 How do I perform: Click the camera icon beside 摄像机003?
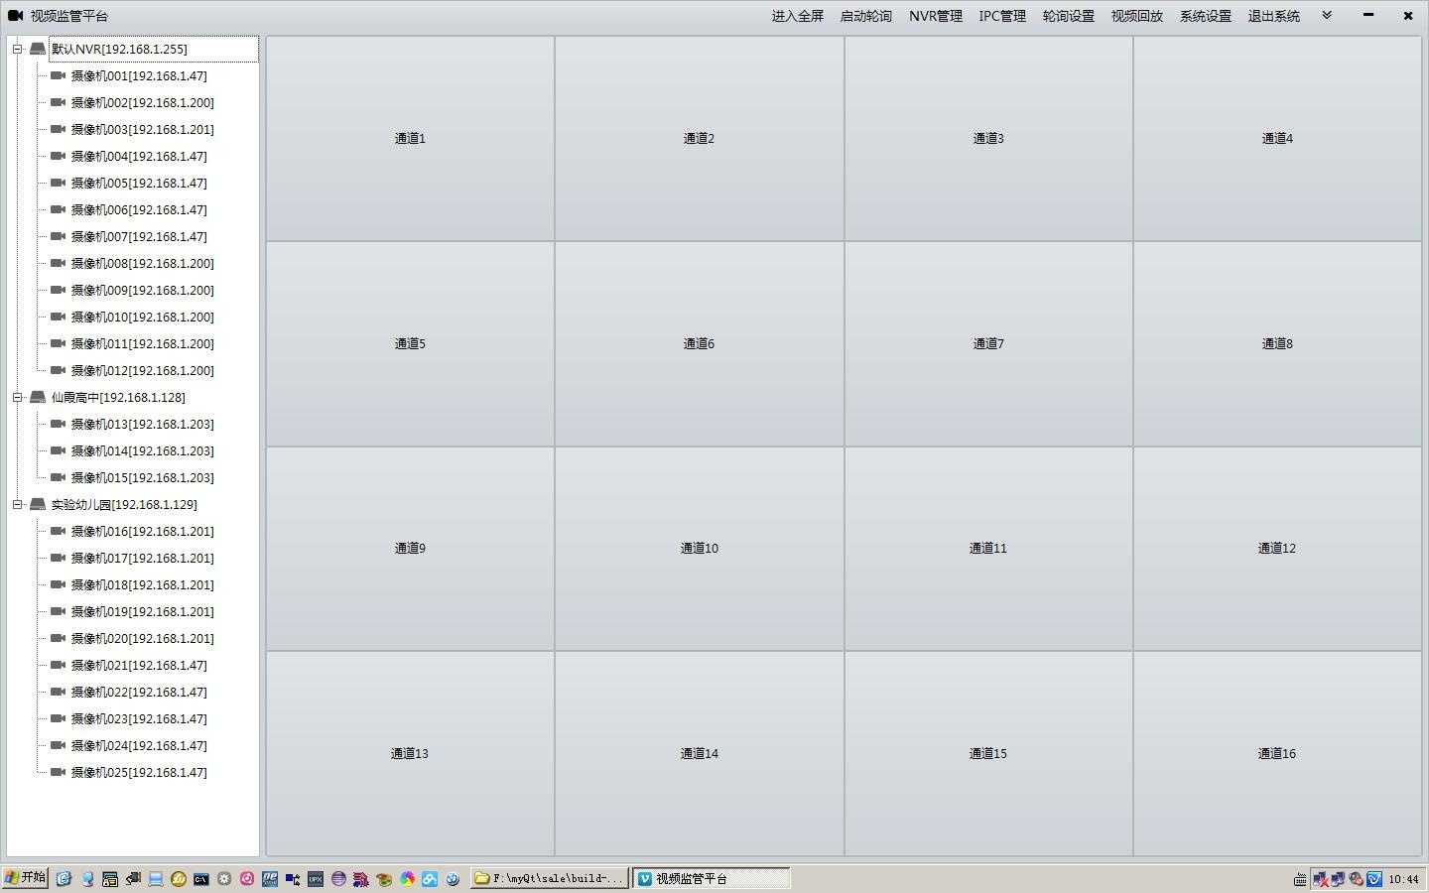point(58,129)
